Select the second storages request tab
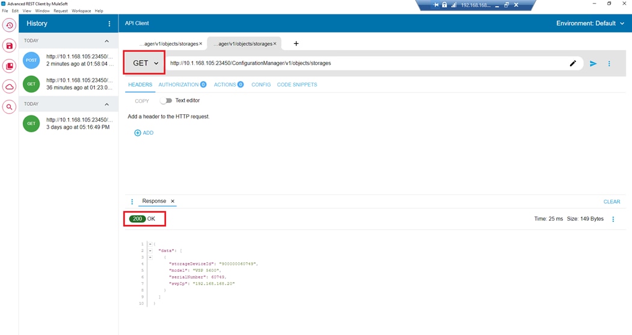The height and width of the screenshot is (335, 632). click(x=243, y=43)
